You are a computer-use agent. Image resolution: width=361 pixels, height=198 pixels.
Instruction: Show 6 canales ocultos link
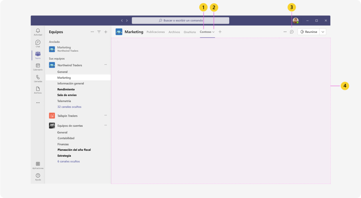click(69, 161)
